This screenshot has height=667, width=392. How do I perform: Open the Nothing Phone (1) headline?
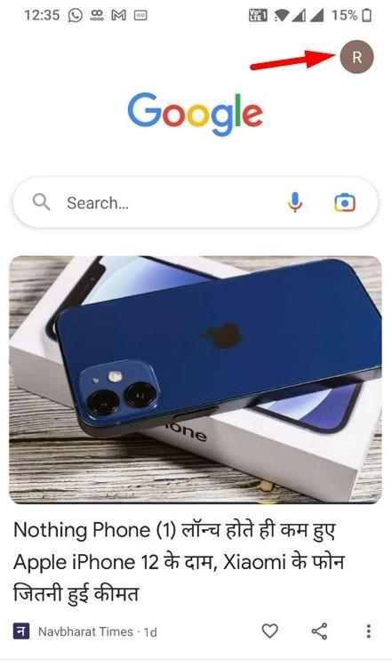[179, 562]
